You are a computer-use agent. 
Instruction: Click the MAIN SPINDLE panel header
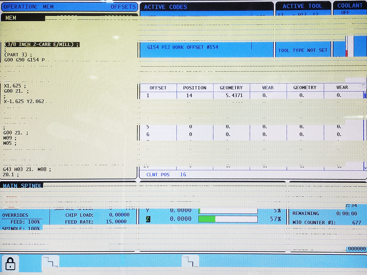22,186
